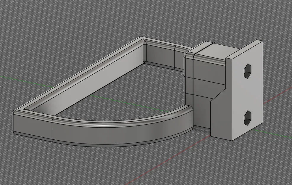Pick the short flat wall segment left of curve

tap(32, 126)
